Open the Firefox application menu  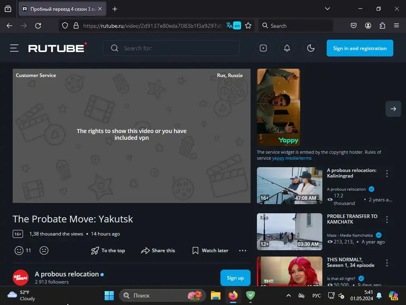point(396,26)
